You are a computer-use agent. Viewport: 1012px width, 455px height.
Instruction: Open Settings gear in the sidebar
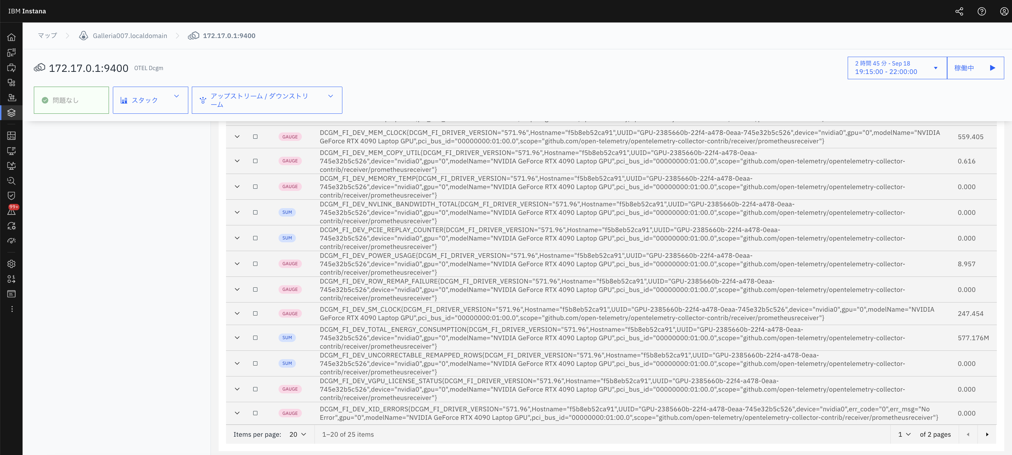tap(11, 264)
